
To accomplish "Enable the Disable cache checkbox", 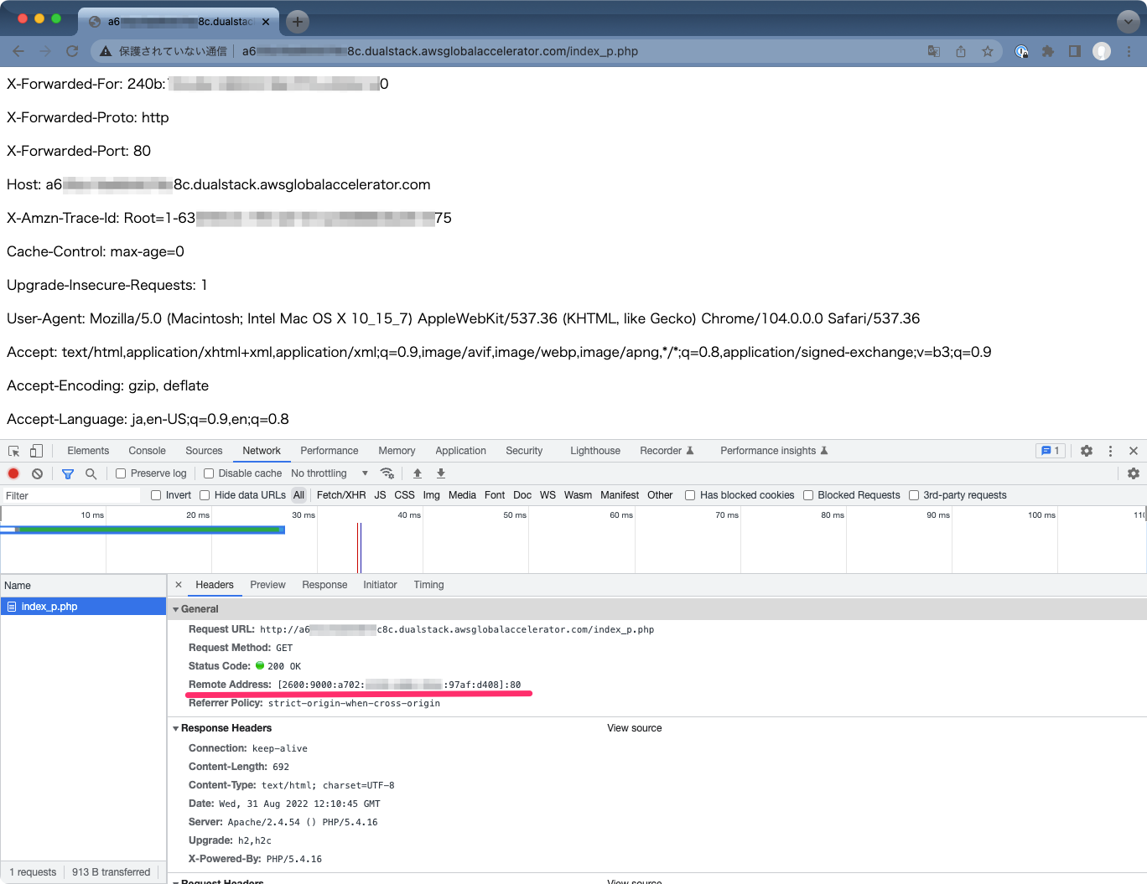I will coord(208,473).
